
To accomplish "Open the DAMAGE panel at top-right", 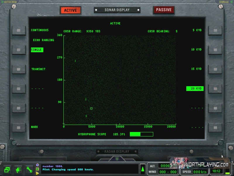I will pos(225,2).
